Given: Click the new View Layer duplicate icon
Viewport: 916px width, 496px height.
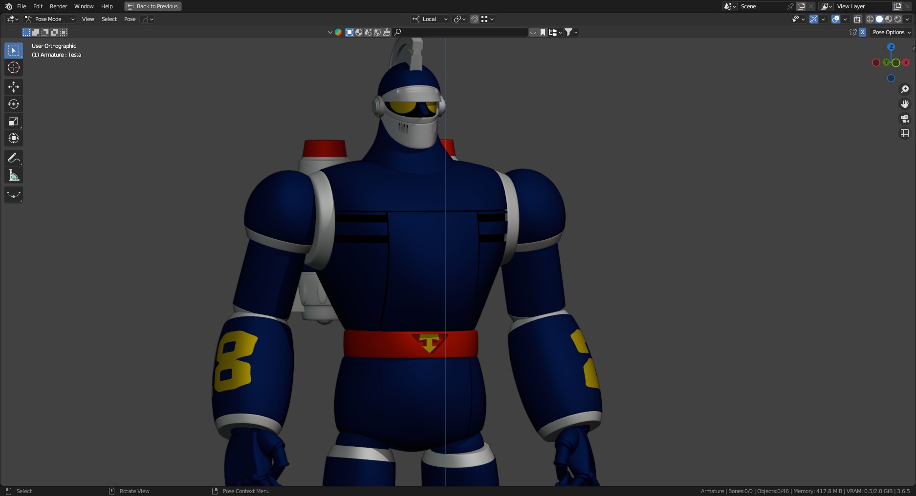Looking at the screenshot, I should pos(897,6).
